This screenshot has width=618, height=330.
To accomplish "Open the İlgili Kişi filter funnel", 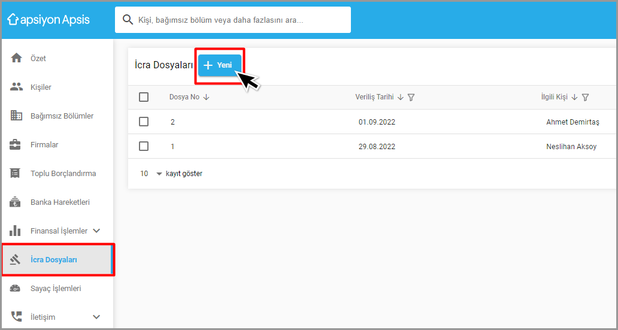I will click(585, 98).
